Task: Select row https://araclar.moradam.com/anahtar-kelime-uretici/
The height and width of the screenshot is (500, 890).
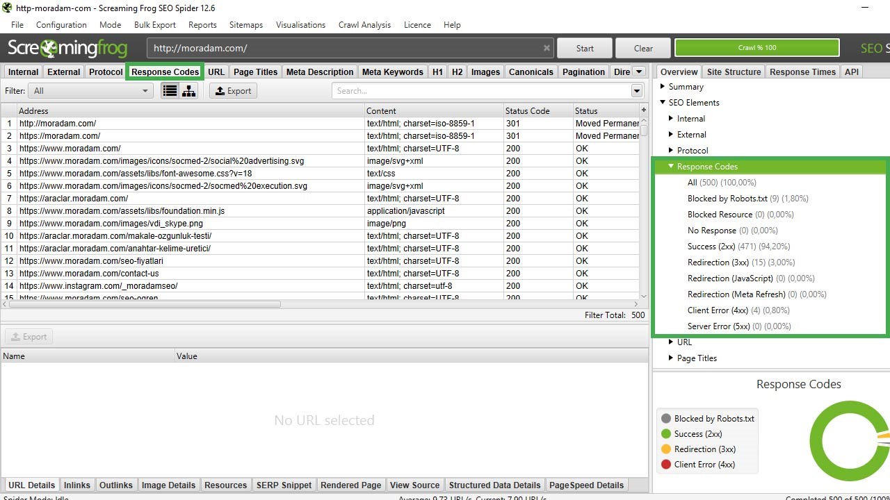Action: pos(321,249)
